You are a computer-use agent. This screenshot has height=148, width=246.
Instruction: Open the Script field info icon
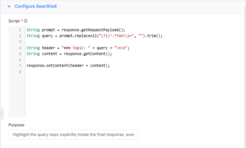[26, 21]
